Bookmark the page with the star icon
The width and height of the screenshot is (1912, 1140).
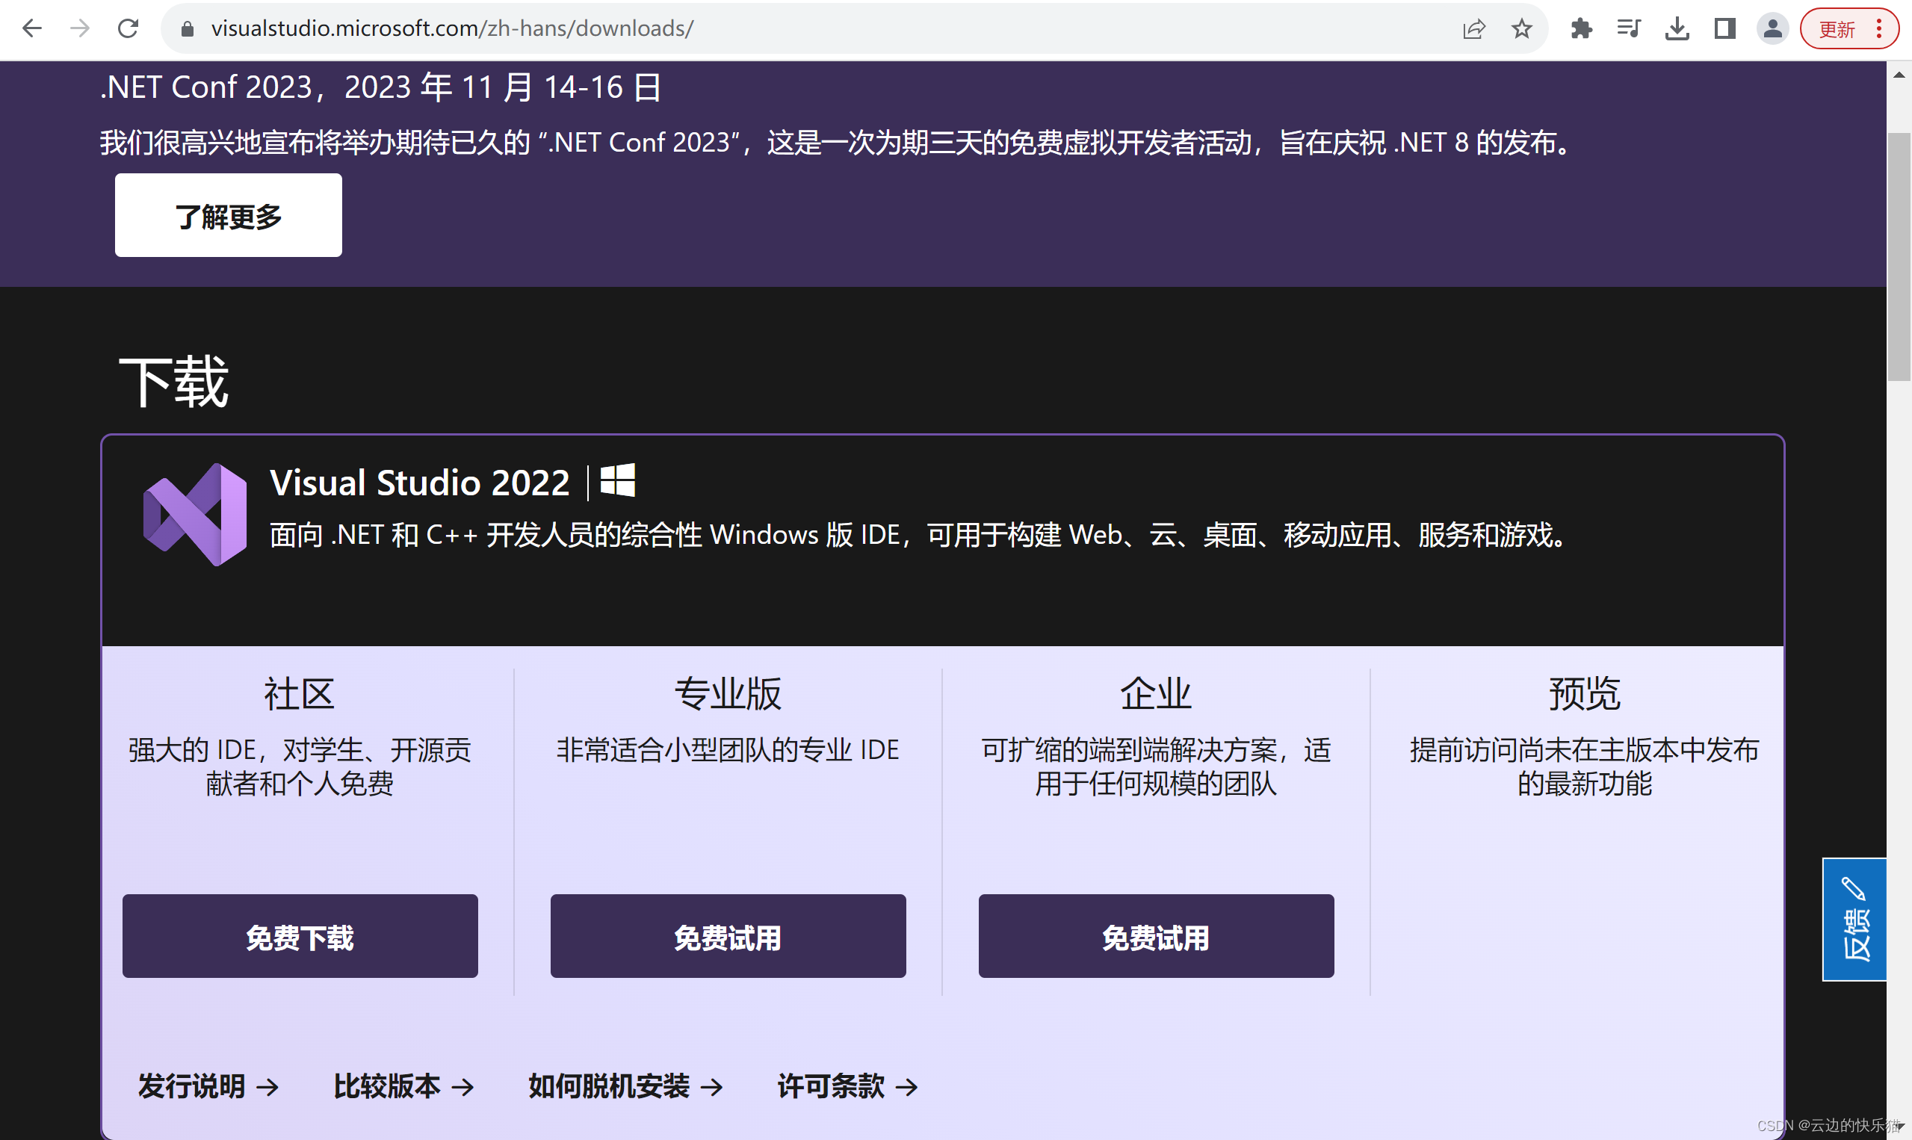(1521, 29)
